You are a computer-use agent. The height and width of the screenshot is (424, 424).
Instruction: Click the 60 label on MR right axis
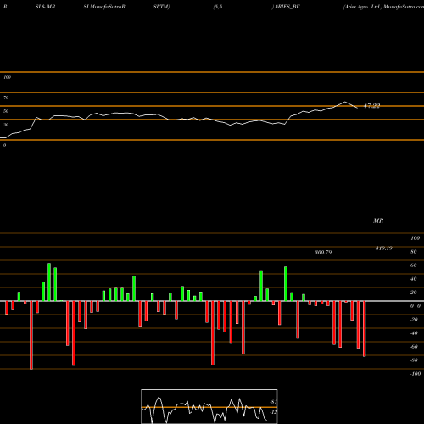tap(413, 265)
